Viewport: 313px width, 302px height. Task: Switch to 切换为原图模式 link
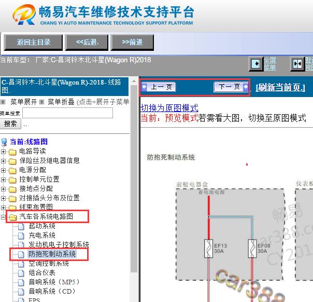tap(169, 108)
